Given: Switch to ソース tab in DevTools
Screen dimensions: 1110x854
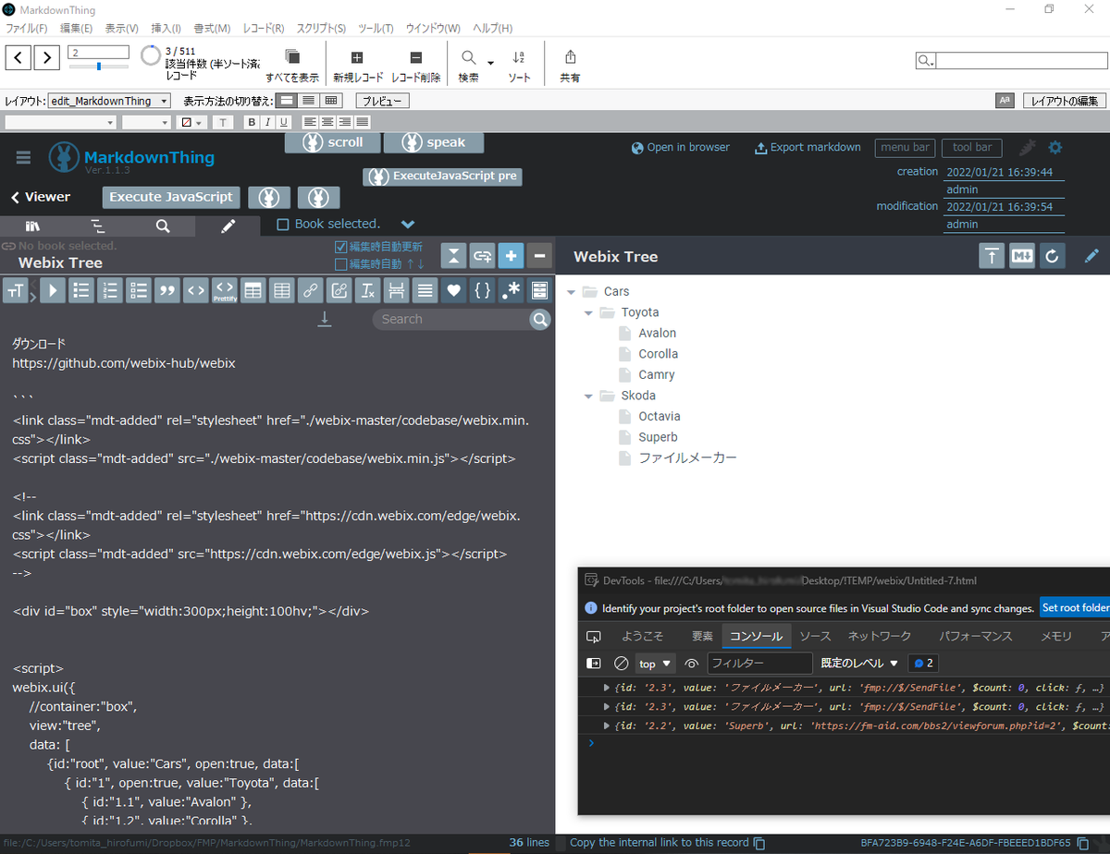Looking at the screenshot, I should click(x=815, y=636).
